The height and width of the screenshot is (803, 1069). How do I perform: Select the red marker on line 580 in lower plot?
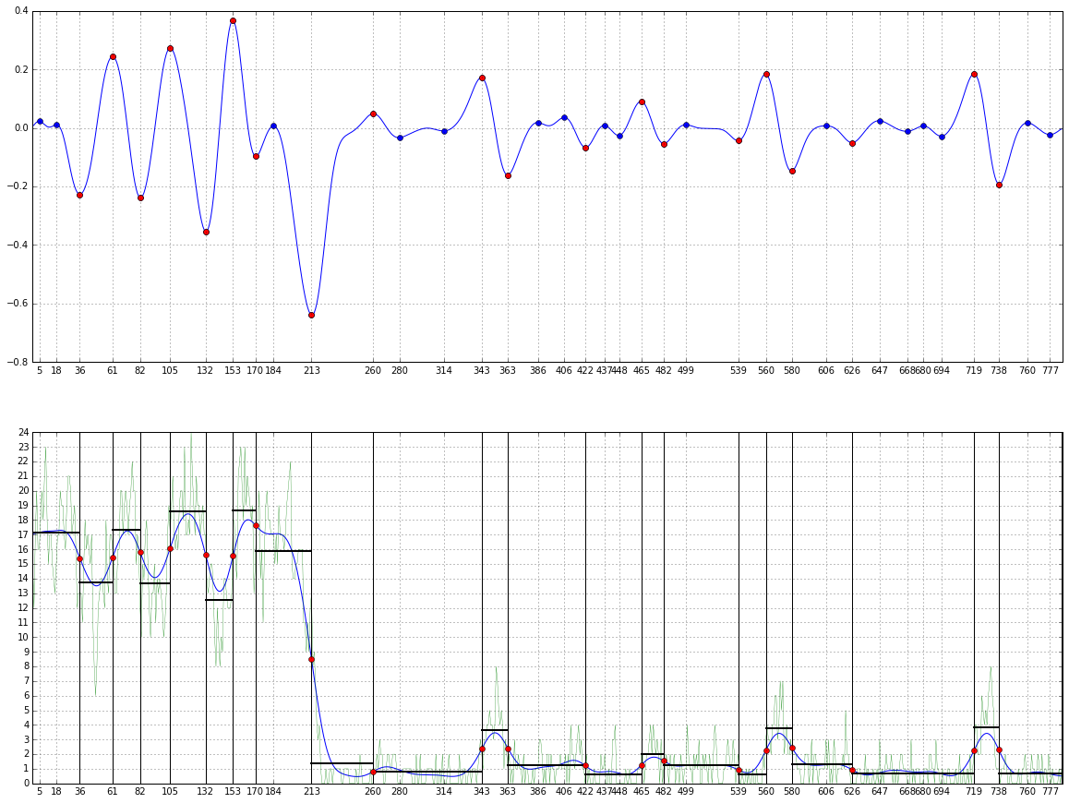(793, 749)
